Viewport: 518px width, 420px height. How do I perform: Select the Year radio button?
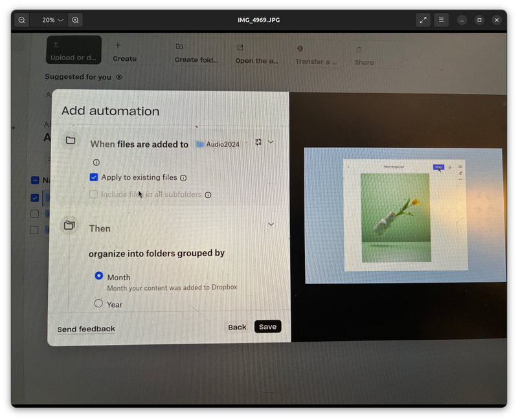(98, 303)
